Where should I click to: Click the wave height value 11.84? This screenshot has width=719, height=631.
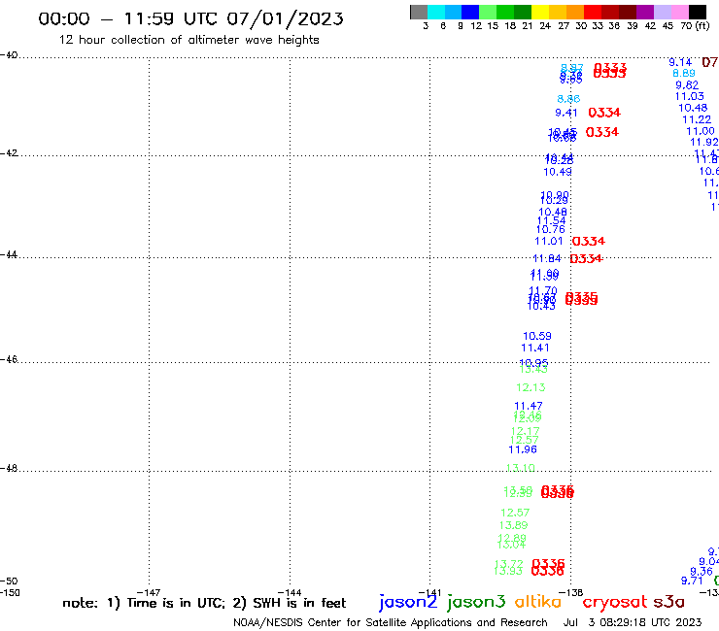(547, 258)
